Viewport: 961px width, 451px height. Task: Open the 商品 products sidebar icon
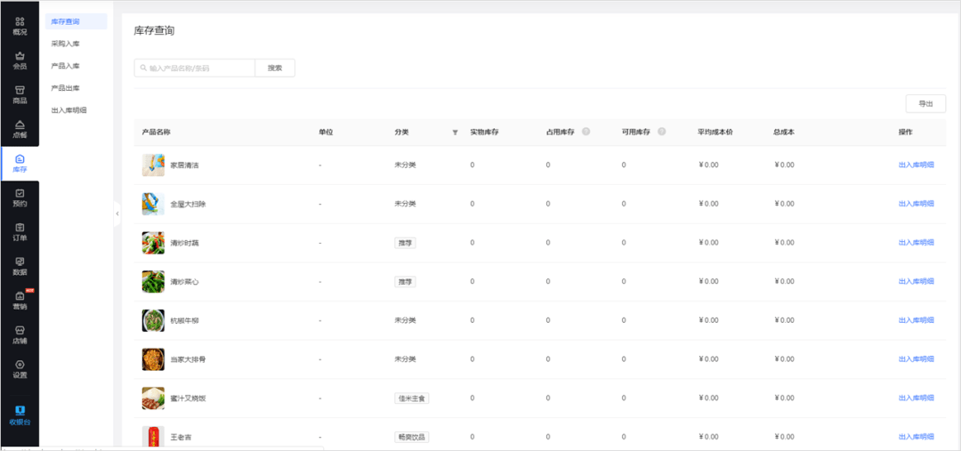[20, 94]
